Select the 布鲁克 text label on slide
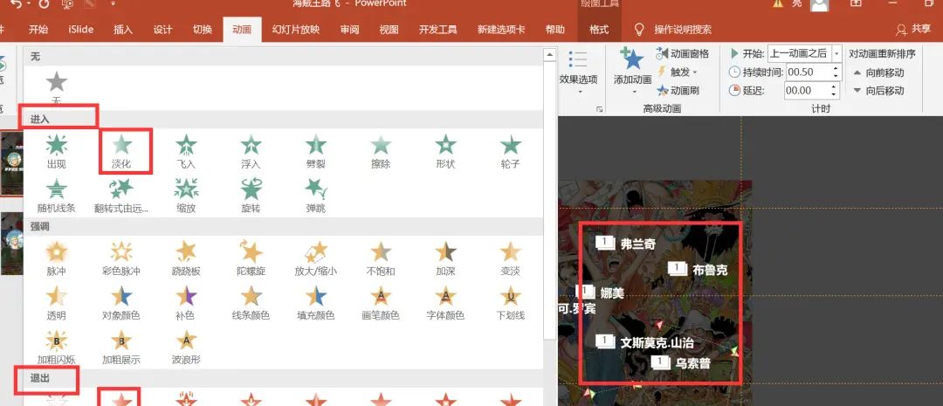 pyautogui.click(x=710, y=270)
